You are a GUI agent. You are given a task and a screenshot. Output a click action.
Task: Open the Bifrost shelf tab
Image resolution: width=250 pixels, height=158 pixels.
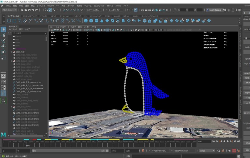coord(126,16)
